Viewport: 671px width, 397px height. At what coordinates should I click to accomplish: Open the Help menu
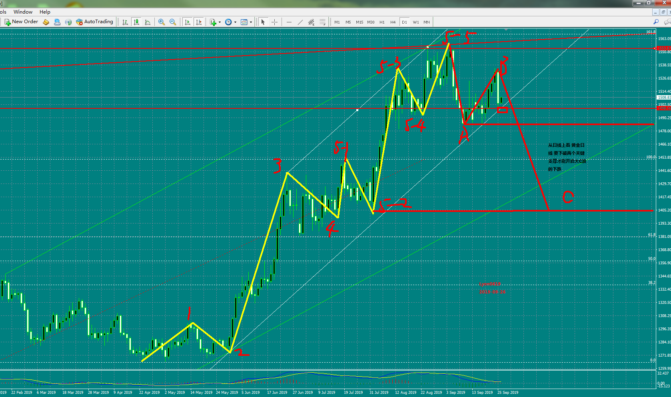point(45,12)
